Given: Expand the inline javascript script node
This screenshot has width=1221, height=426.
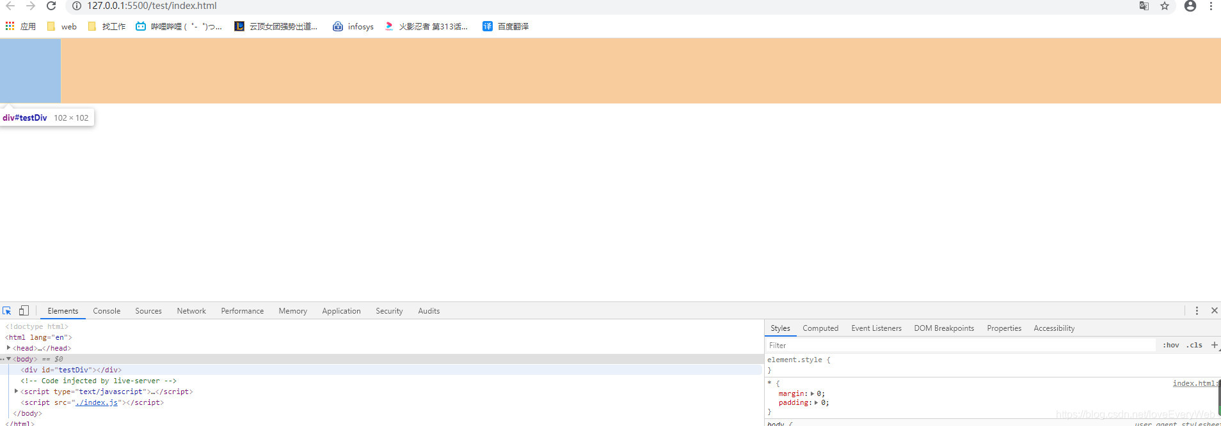Looking at the screenshot, I should (16, 392).
